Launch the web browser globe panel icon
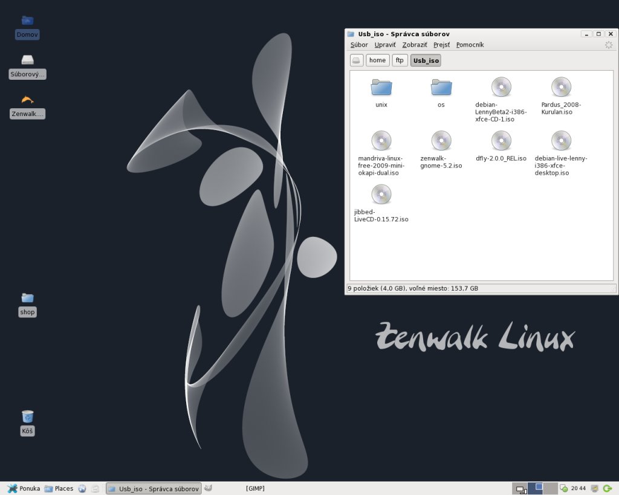 [x=82, y=489]
